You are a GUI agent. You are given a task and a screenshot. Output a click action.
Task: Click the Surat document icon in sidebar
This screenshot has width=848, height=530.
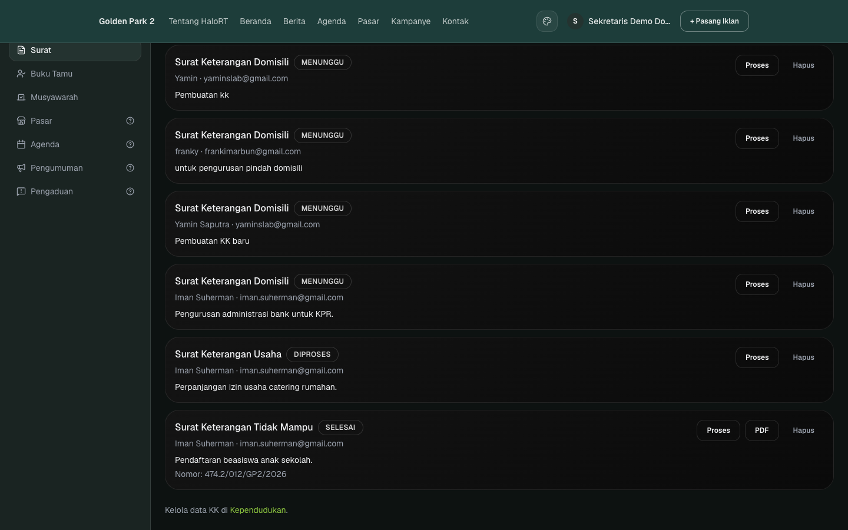(x=21, y=50)
